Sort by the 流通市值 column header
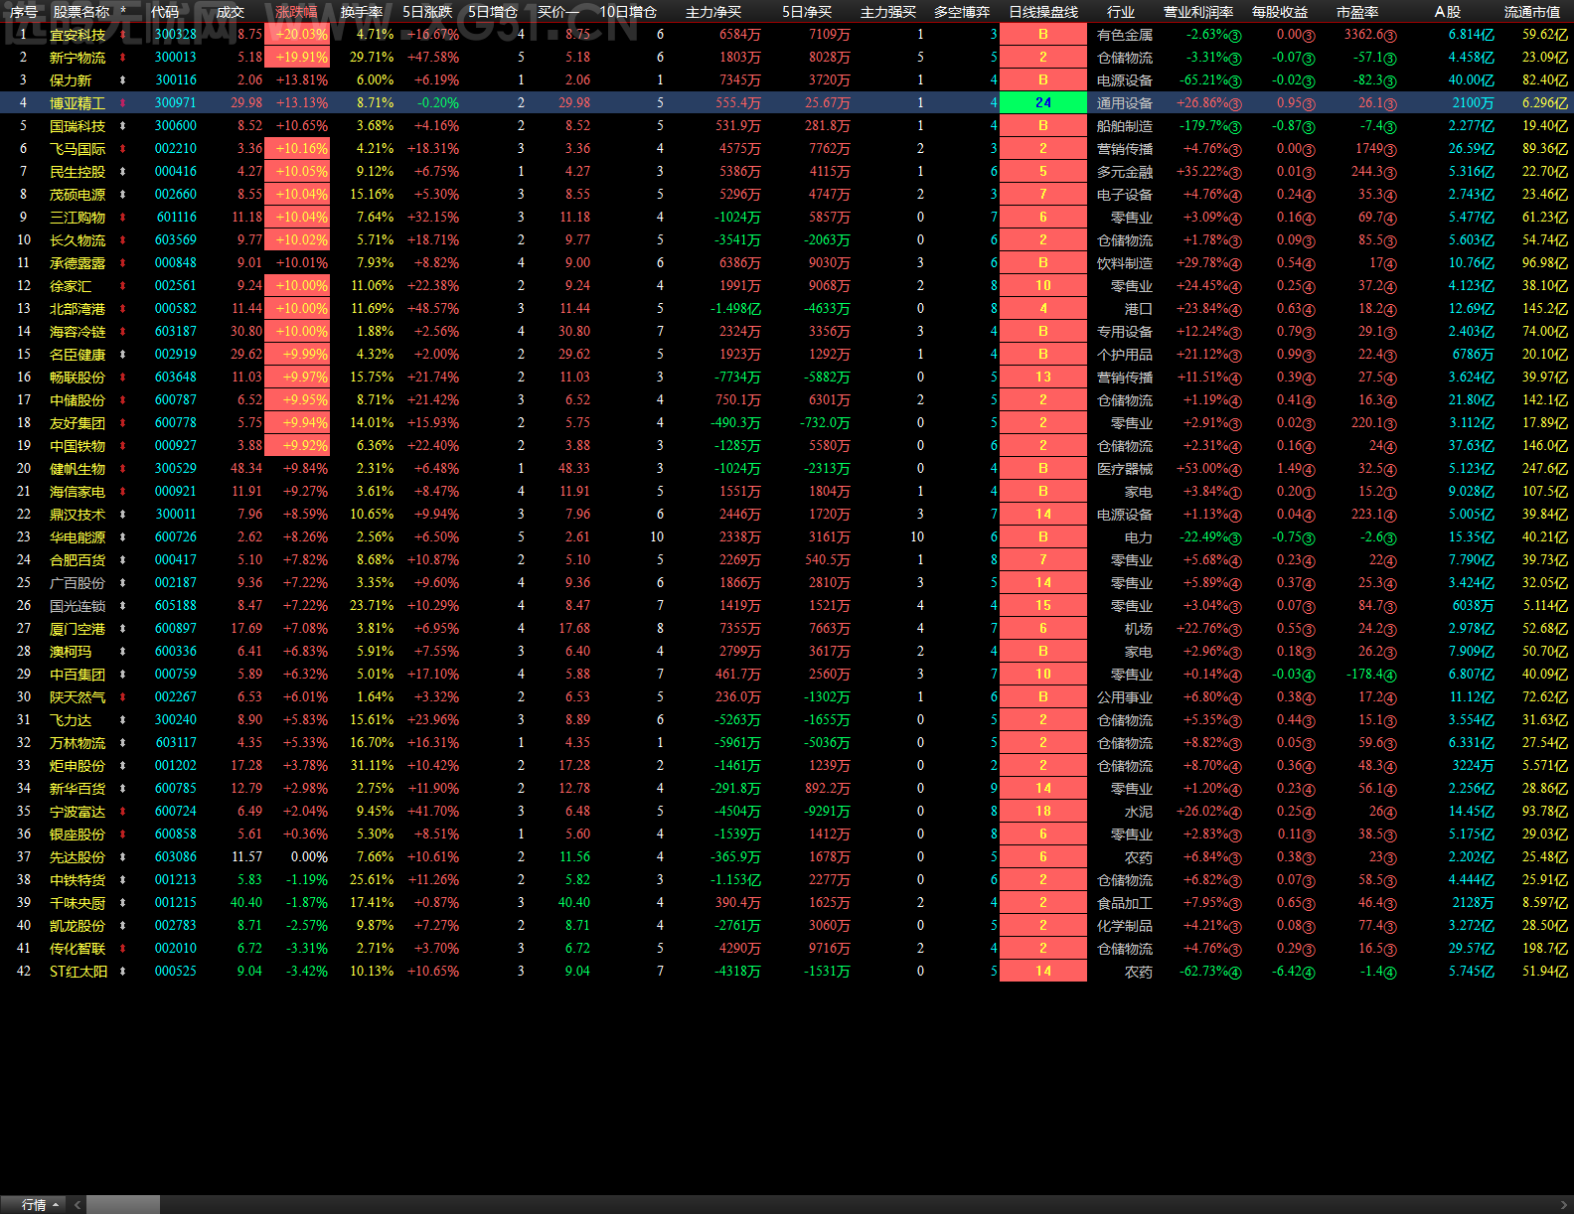The image size is (1574, 1214). [1532, 12]
